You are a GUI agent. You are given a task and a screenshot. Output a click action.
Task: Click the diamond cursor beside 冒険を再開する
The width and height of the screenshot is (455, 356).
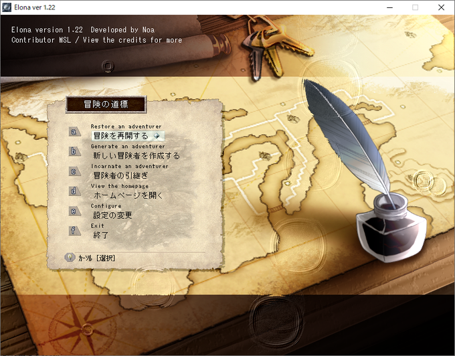(157, 136)
